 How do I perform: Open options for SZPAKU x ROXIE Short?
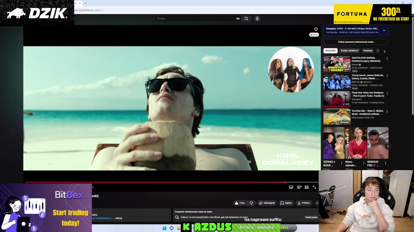click(342, 163)
